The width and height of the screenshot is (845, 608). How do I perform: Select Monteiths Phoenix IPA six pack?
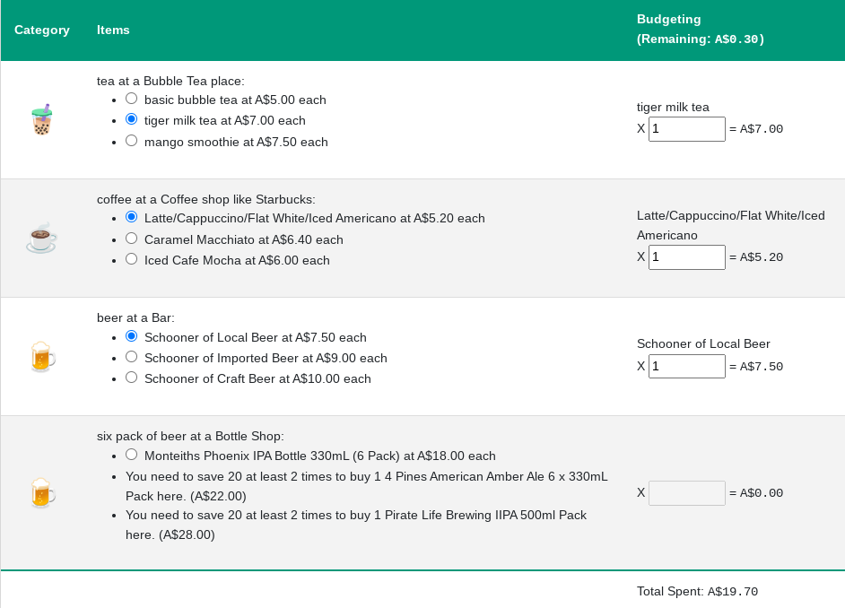click(x=132, y=455)
